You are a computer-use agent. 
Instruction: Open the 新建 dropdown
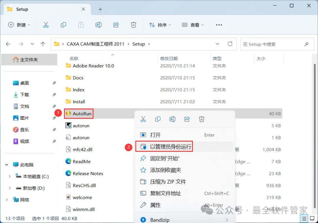[19, 25]
